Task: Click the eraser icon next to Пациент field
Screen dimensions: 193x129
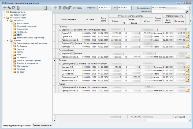Action: [187, 12]
